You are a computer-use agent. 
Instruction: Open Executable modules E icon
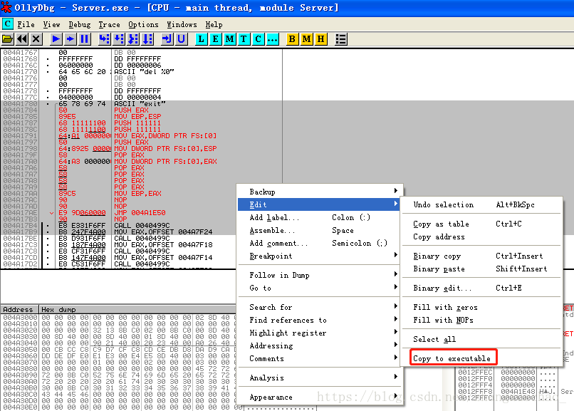[x=216, y=38]
